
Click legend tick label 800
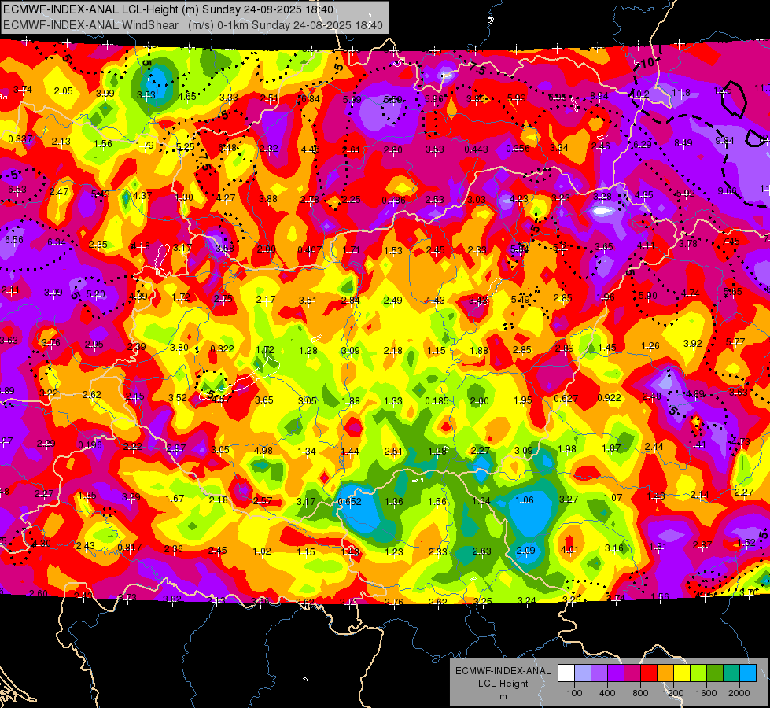point(640,693)
